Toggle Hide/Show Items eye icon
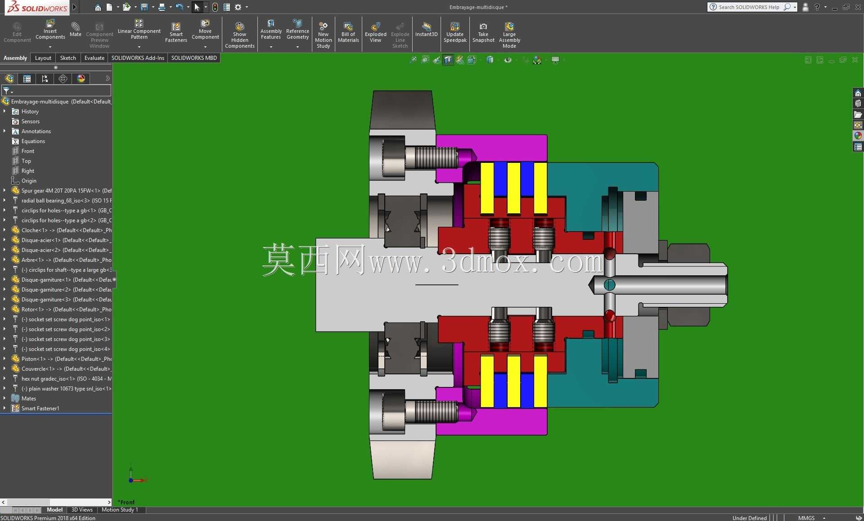The height and width of the screenshot is (521, 864). (x=508, y=60)
